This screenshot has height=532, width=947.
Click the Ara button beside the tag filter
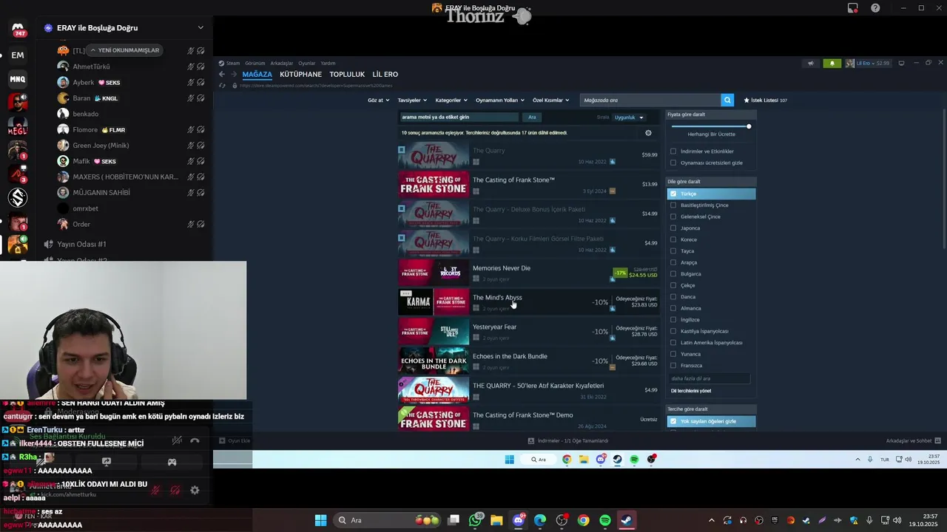532,117
